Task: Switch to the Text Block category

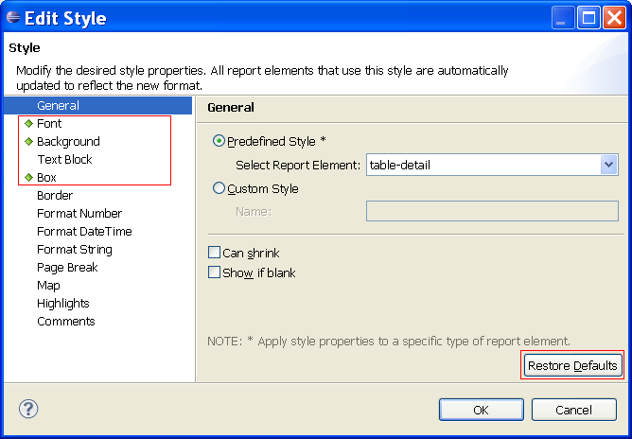Action: click(64, 160)
